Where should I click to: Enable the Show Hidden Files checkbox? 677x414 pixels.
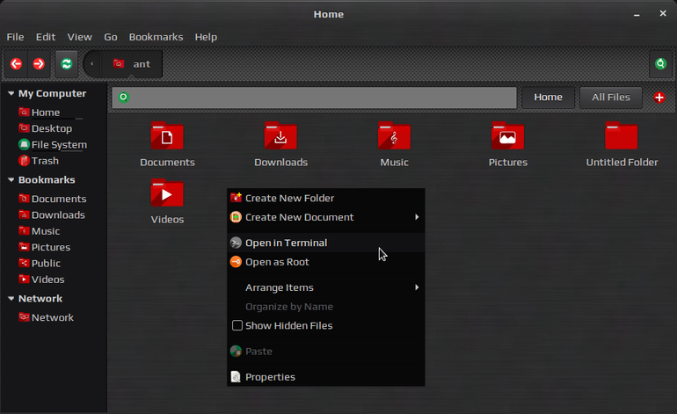[x=237, y=325]
